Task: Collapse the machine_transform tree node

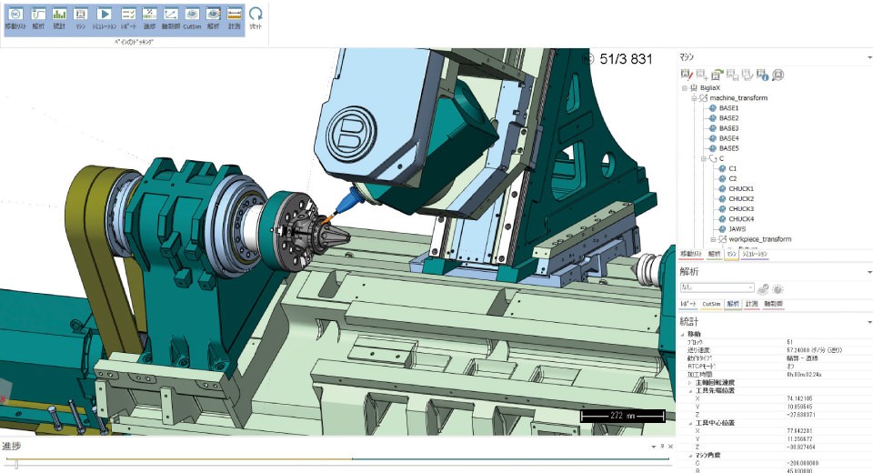Action: tap(693, 98)
